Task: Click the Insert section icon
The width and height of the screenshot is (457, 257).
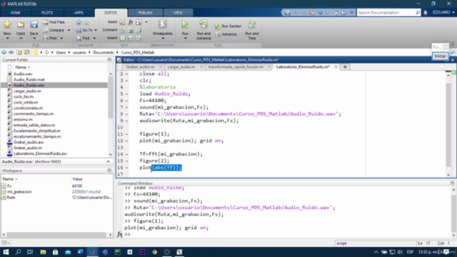Action: pyautogui.click(x=122, y=22)
